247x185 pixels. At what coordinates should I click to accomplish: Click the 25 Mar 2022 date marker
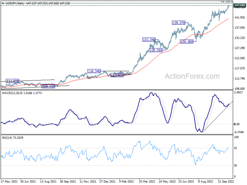point(147,182)
